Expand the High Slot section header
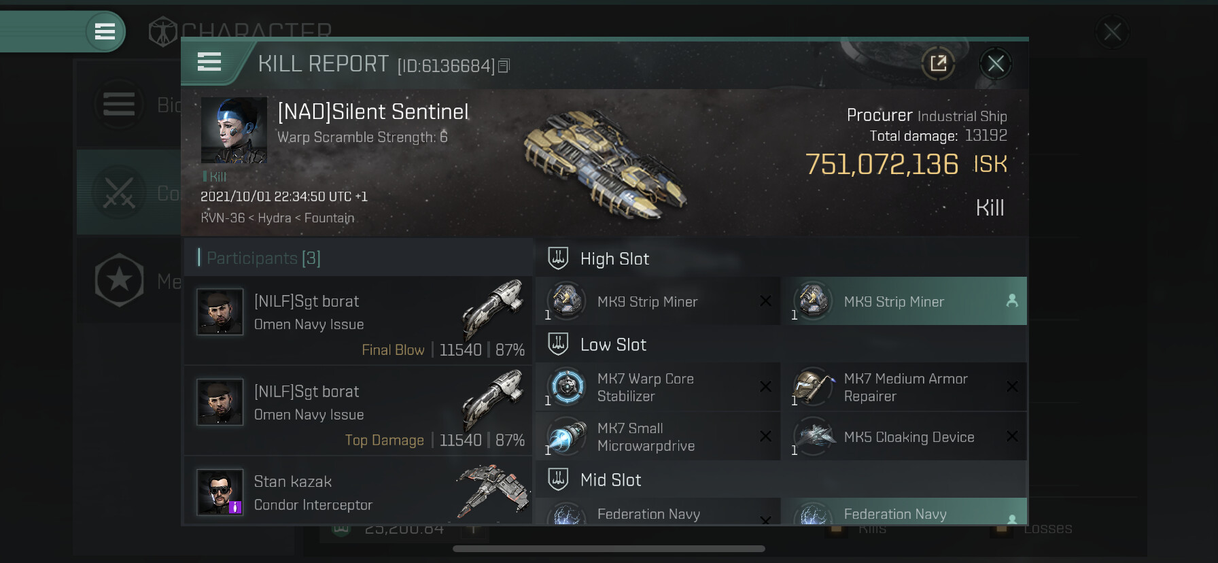The image size is (1218, 563). (x=614, y=259)
